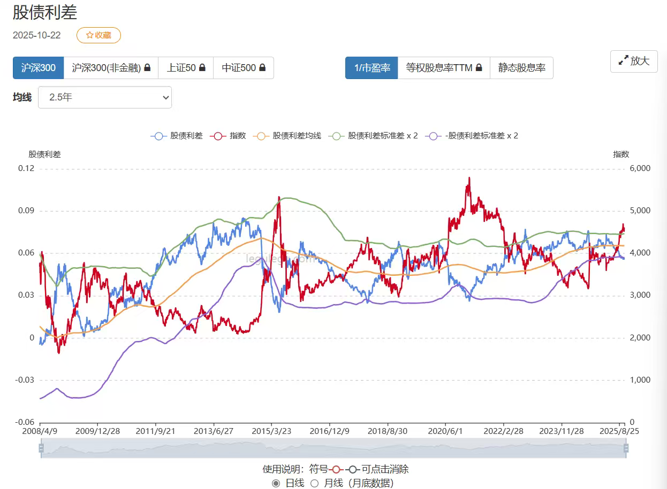The height and width of the screenshot is (489, 667).
Task: Select the locked 上证50 tab
Action: pos(186,68)
